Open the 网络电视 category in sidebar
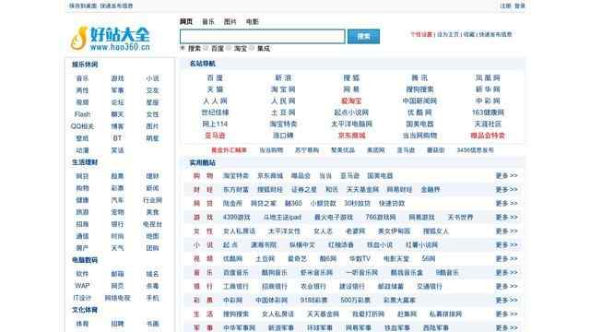 117,298
